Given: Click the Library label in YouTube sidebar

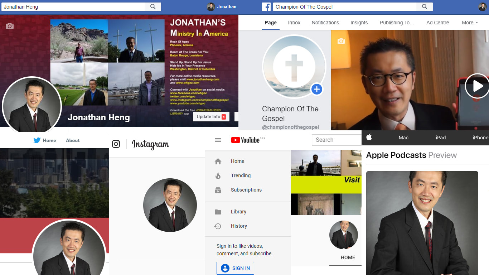Looking at the screenshot, I should (238, 212).
